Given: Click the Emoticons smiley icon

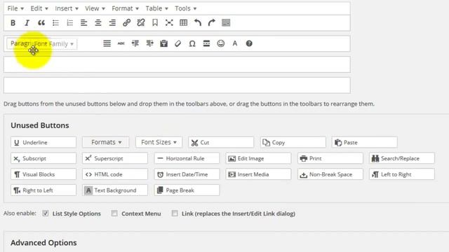Looking at the screenshot, I should pyautogui.click(x=220, y=43).
